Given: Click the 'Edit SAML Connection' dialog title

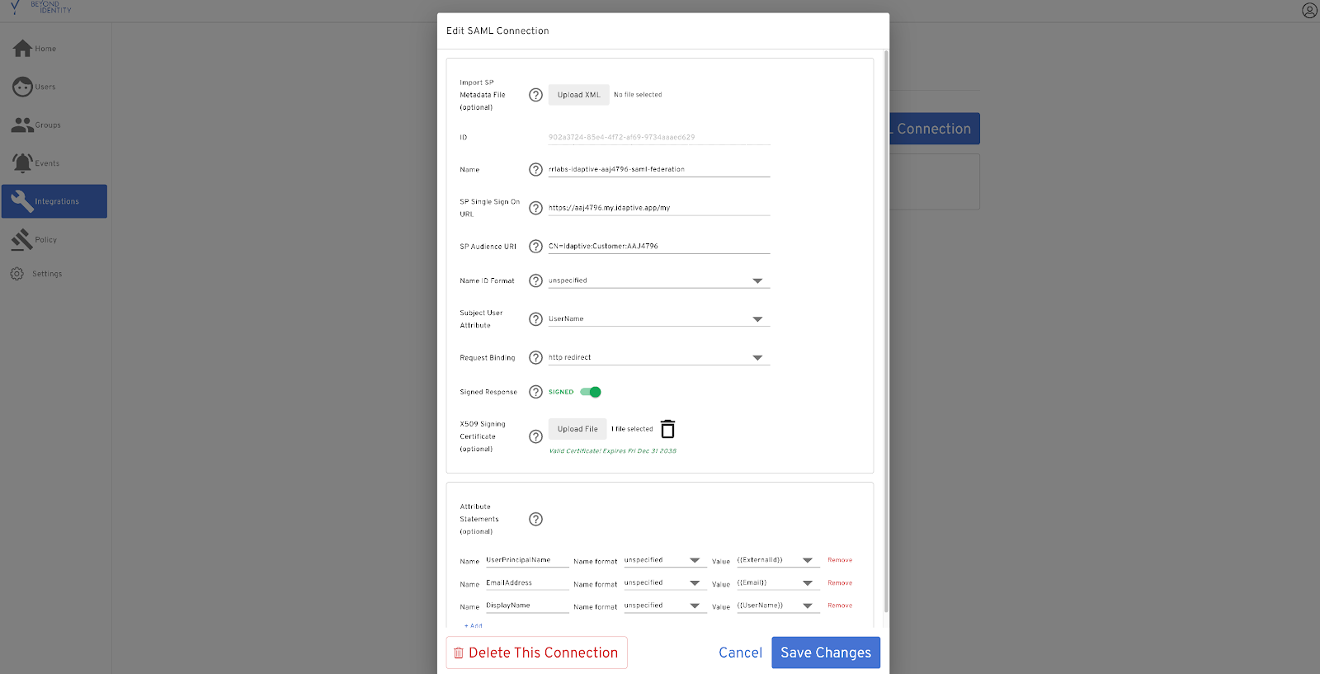Looking at the screenshot, I should click(x=497, y=31).
